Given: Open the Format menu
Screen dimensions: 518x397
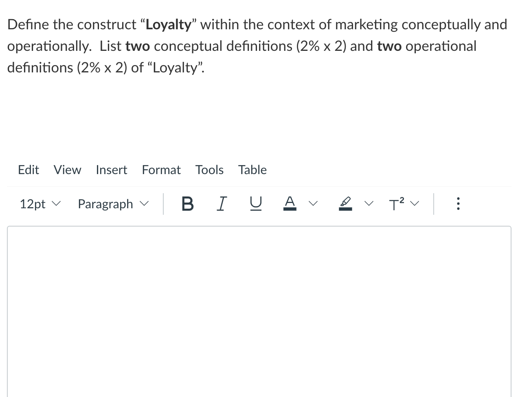Looking at the screenshot, I should click(x=161, y=170).
